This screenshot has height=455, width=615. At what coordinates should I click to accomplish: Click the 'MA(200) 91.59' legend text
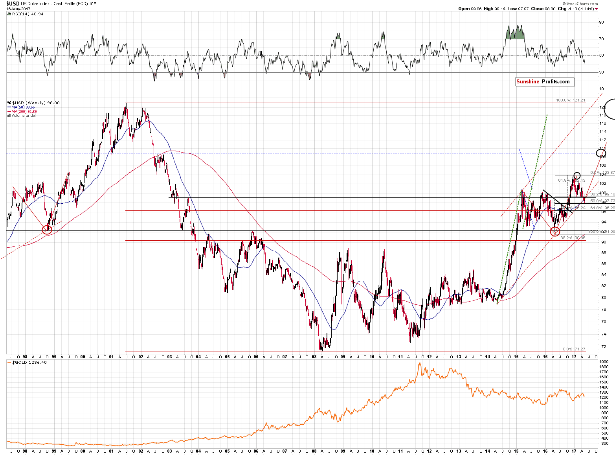24,112
